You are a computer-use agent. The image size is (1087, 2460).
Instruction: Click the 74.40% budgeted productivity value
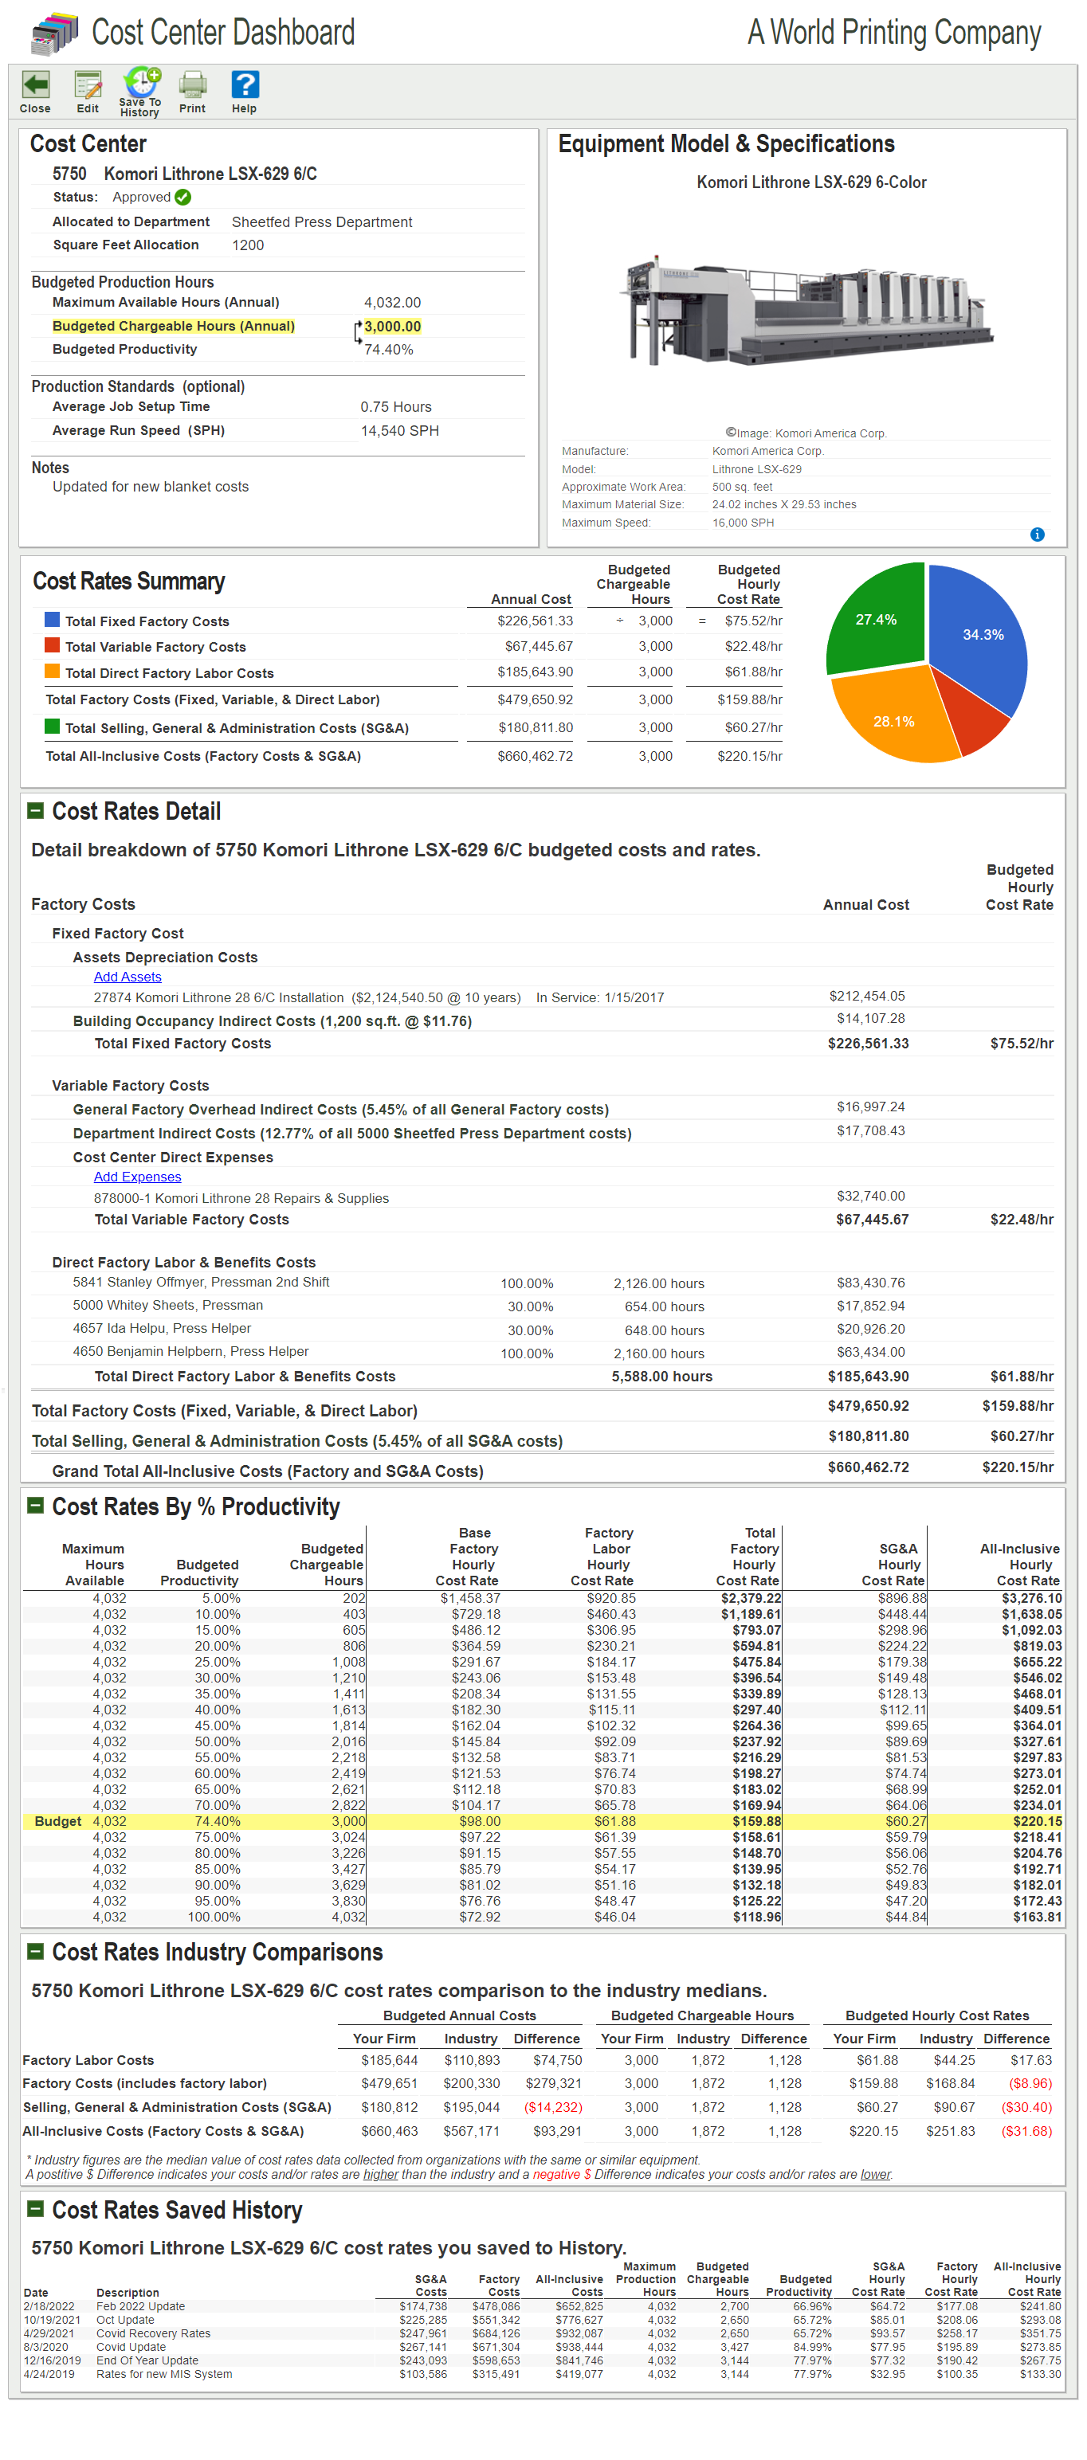[x=389, y=350]
